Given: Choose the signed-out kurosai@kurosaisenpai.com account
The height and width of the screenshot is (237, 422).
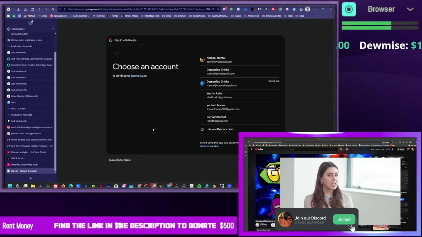Looking at the screenshot, I should (239, 84).
